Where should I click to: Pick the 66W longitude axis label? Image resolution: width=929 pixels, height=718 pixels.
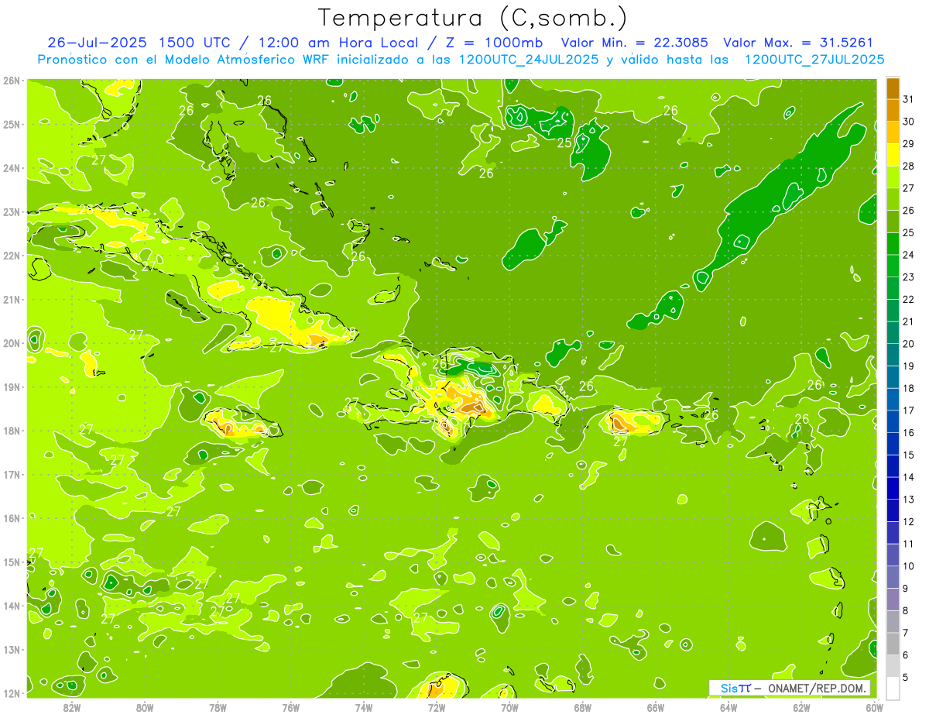point(656,707)
